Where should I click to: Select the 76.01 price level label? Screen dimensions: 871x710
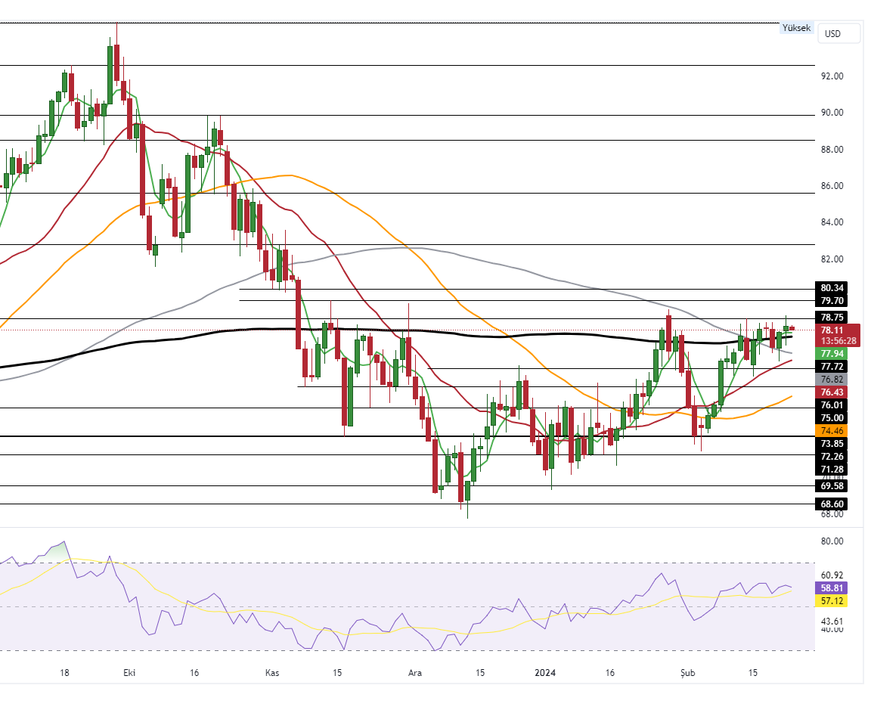click(x=832, y=405)
